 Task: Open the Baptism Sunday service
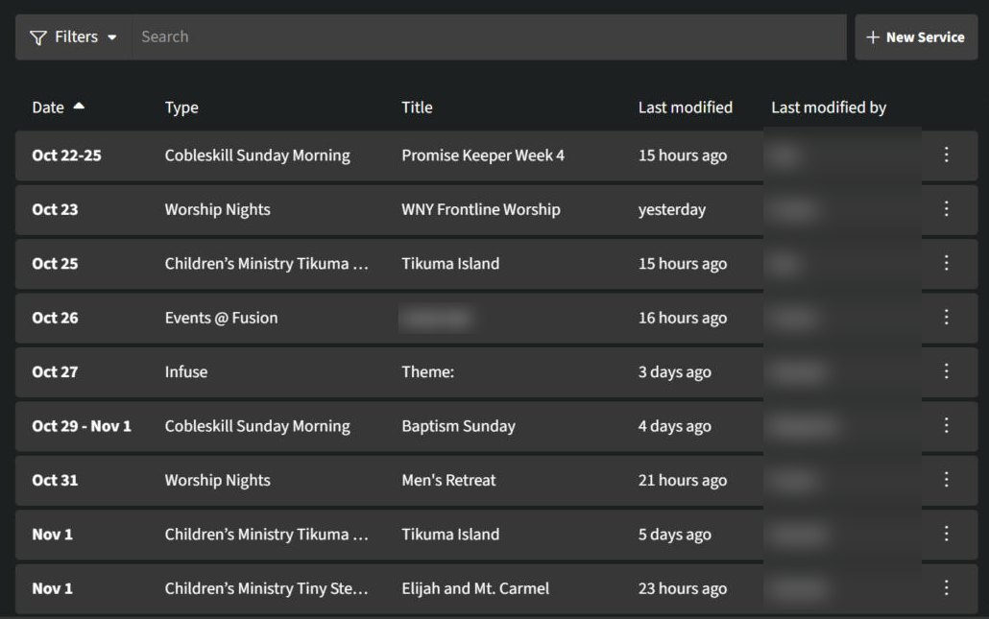[459, 427]
